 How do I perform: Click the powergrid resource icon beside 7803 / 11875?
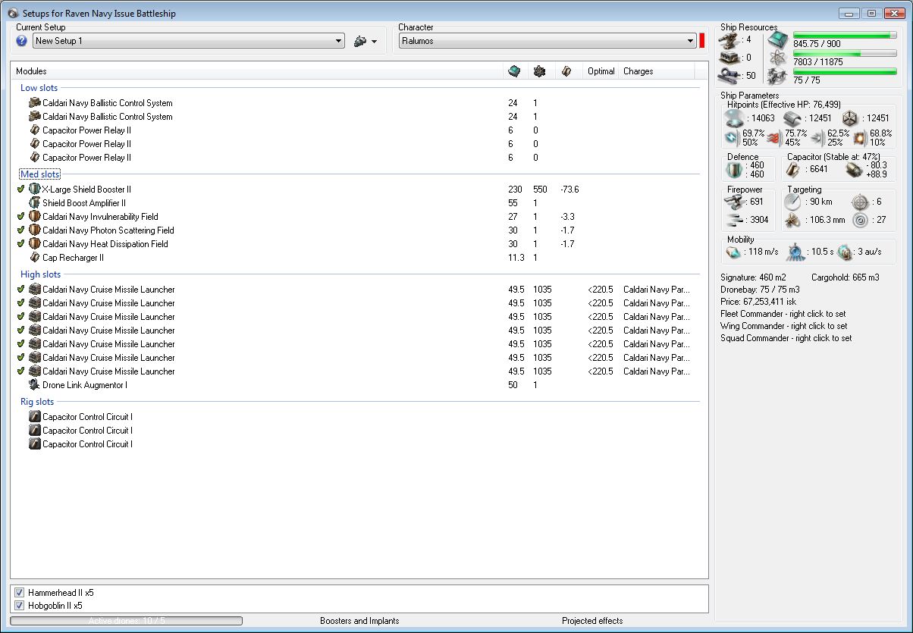point(777,57)
